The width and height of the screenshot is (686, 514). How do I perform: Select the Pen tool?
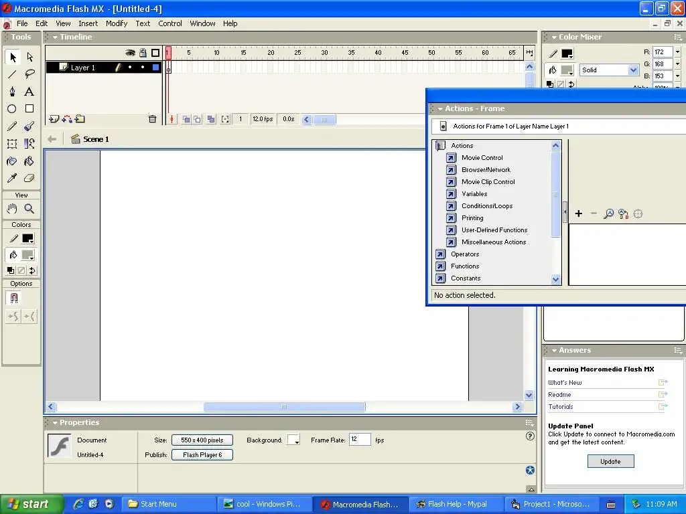(12, 91)
